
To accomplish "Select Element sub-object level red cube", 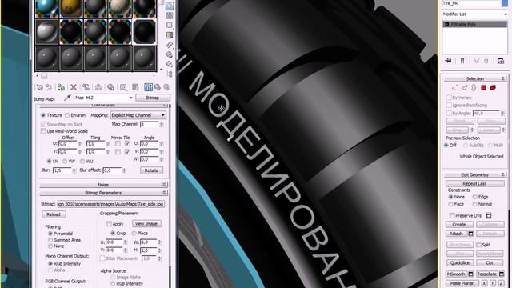I will (493, 88).
